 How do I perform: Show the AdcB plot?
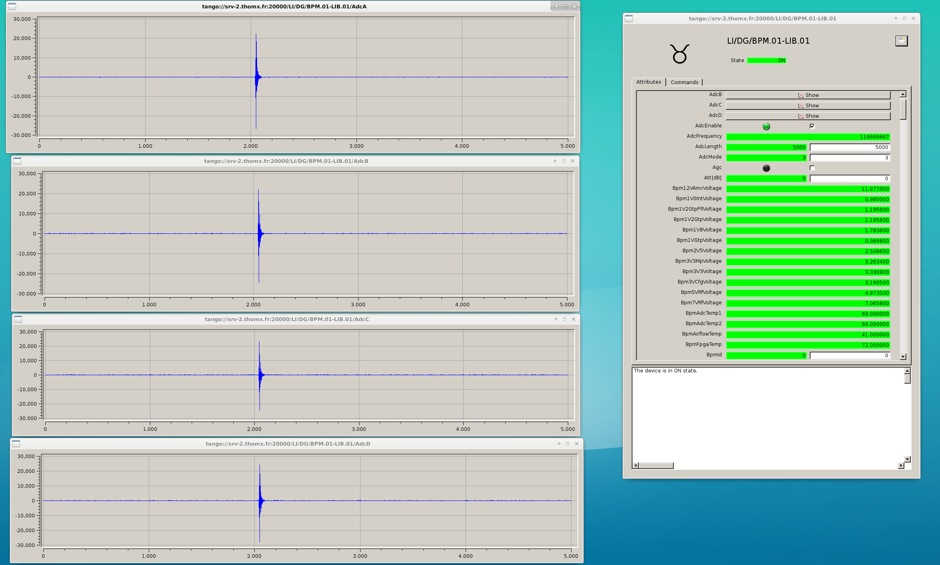[x=808, y=95]
